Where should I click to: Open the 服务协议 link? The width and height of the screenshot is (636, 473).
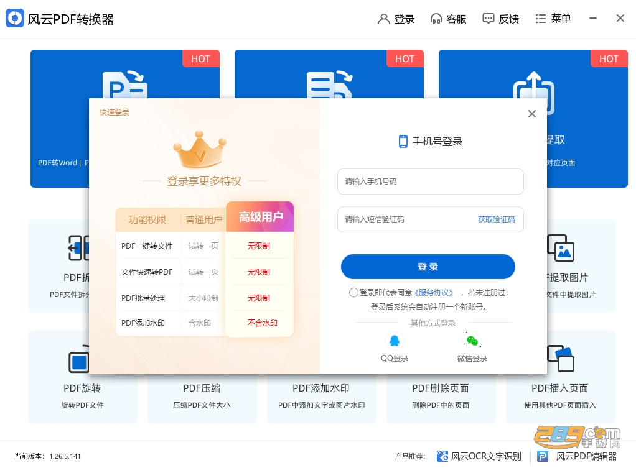[x=434, y=292]
